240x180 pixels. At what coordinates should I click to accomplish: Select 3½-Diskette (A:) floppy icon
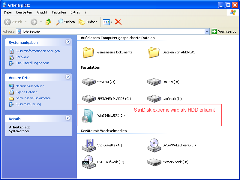click(88, 145)
